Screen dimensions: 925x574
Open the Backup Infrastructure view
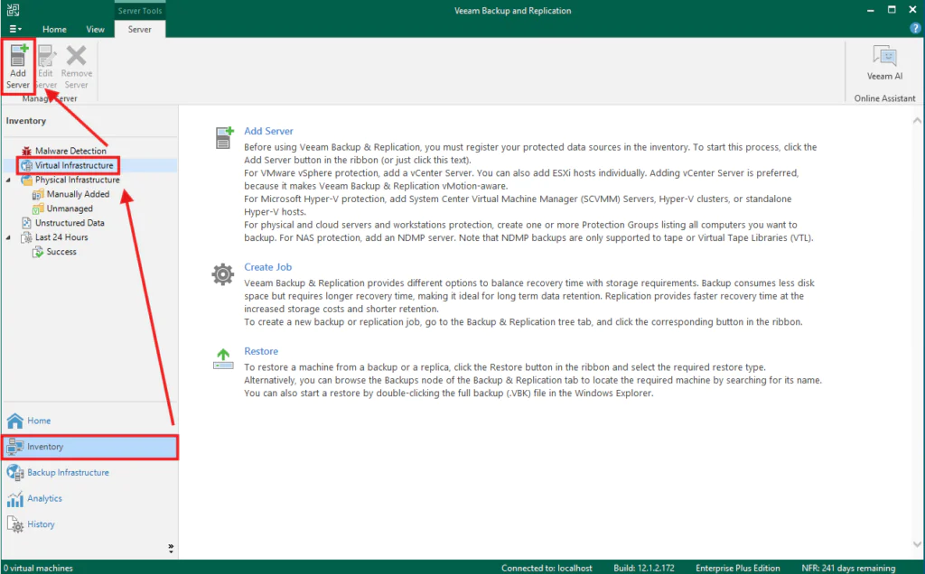click(x=68, y=472)
